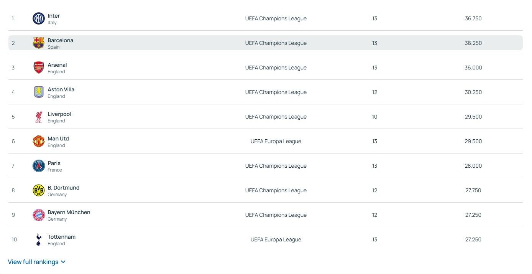Click Arsenal's 36.000 points value
Image resolution: width=532 pixels, height=274 pixels.
(x=473, y=68)
